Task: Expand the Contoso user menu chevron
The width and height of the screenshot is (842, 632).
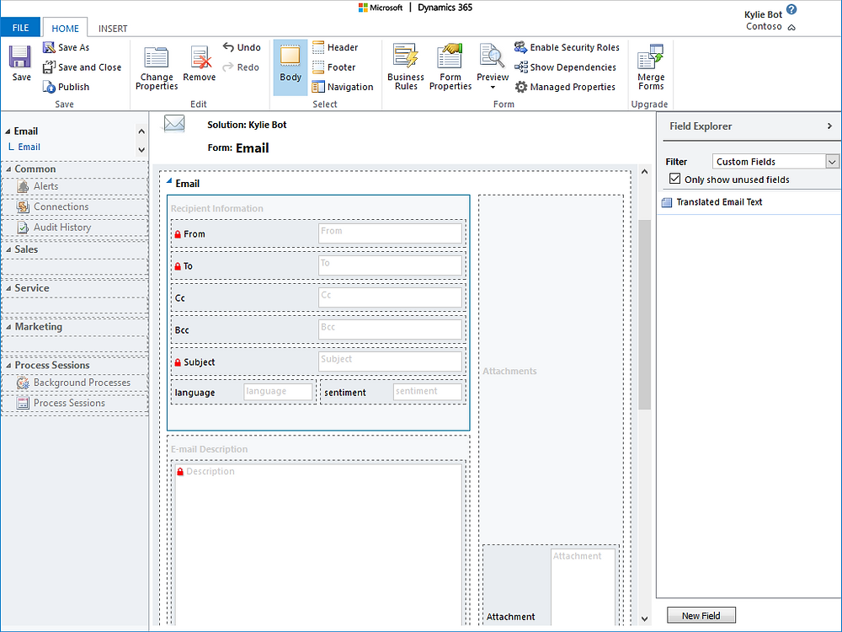Action: point(791,28)
